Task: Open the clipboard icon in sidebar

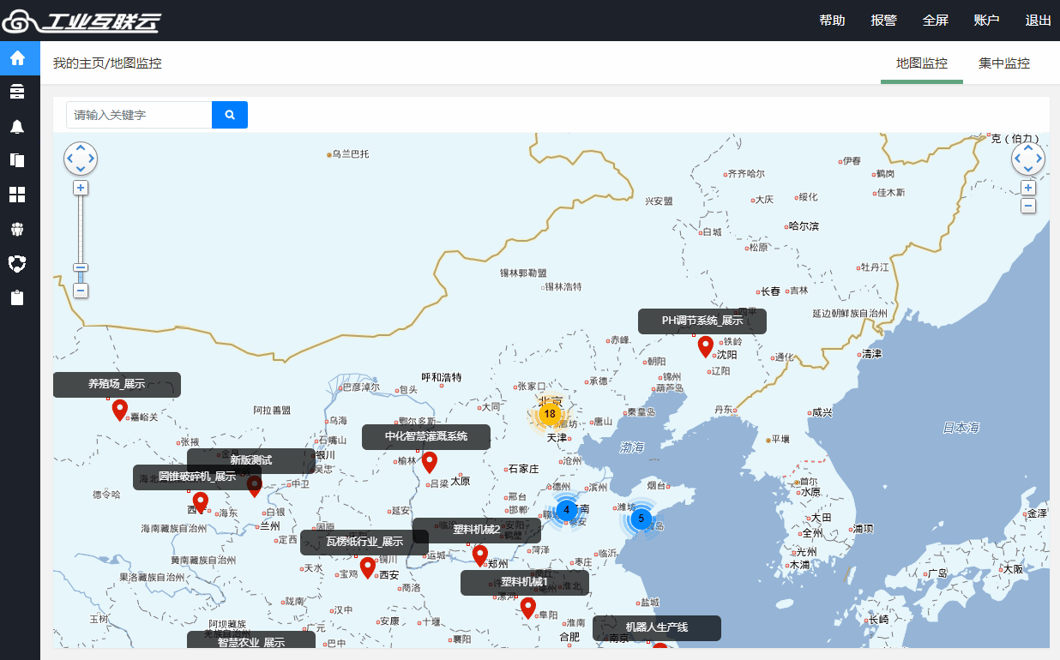Action: pyautogui.click(x=17, y=297)
